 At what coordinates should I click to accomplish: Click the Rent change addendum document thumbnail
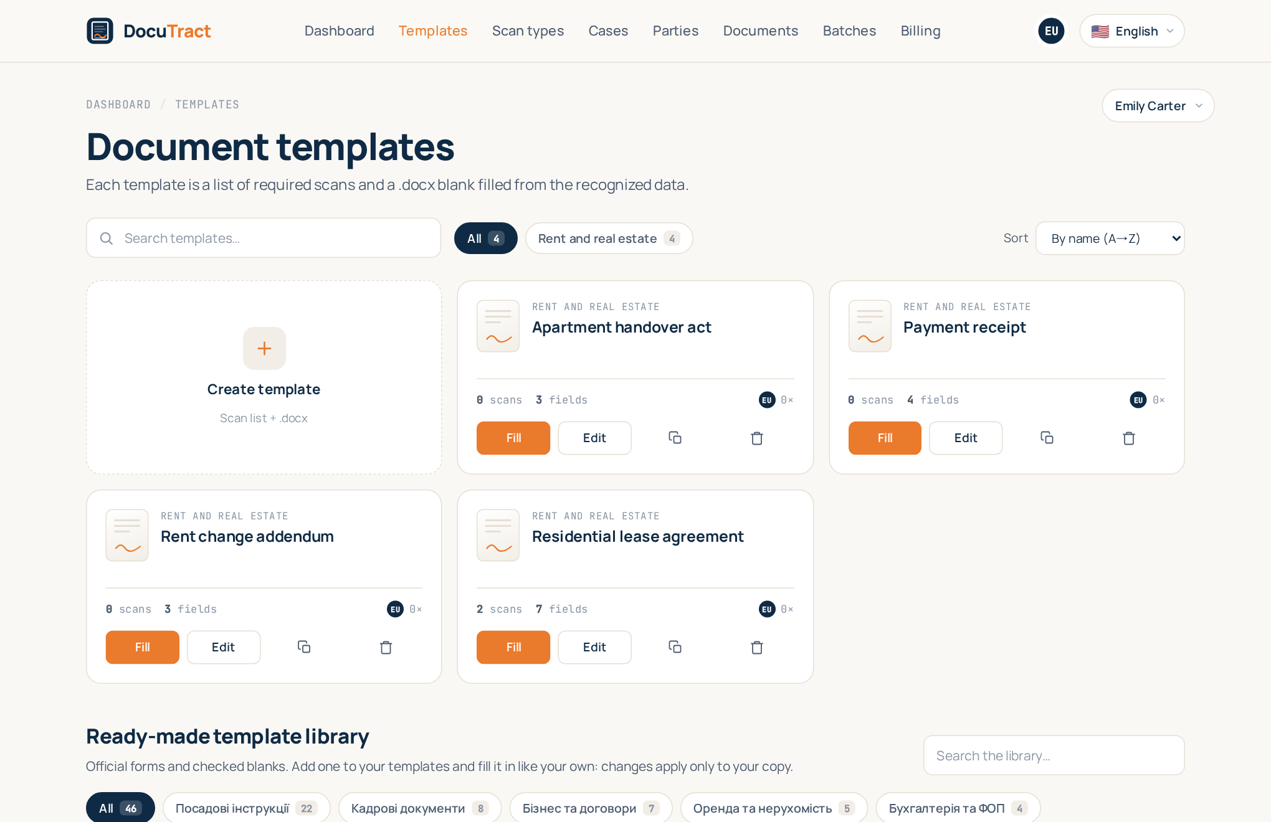(x=127, y=535)
